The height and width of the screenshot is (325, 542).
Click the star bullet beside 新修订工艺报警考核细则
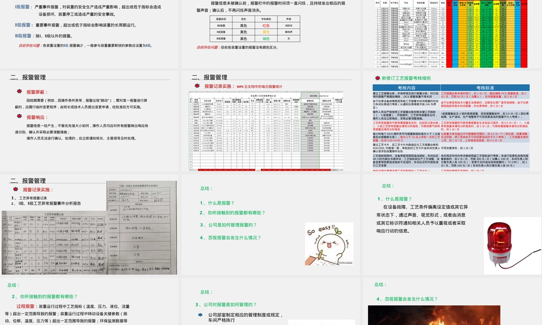[x=377, y=78]
